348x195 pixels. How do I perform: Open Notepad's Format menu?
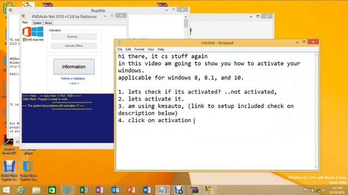coord(139,49)
